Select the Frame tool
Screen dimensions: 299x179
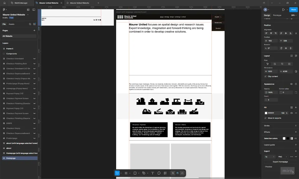click(126, 173)
